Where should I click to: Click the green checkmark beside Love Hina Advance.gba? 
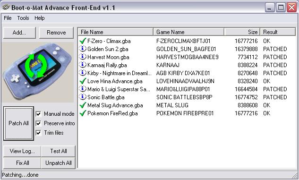click(x=83, y=81)
